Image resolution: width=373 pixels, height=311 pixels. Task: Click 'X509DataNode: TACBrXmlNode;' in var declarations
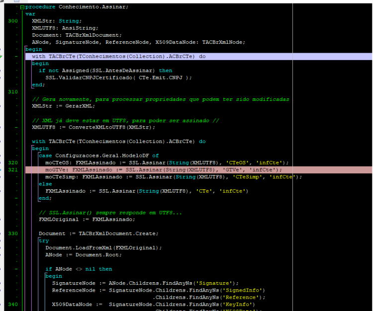pyautogui.click(x=200, y=42)
